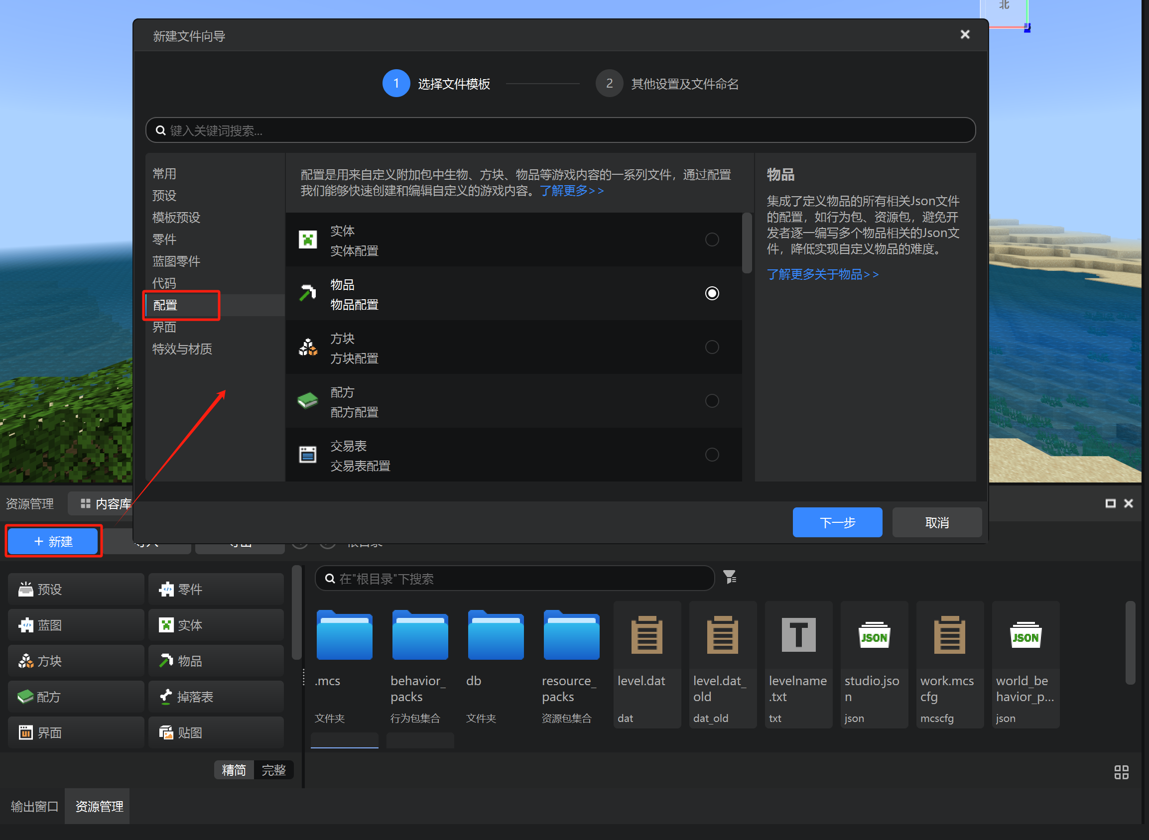Screen dimensions: 1149x840
Task: Select the studio.json file icon
Action: point(874,635)
